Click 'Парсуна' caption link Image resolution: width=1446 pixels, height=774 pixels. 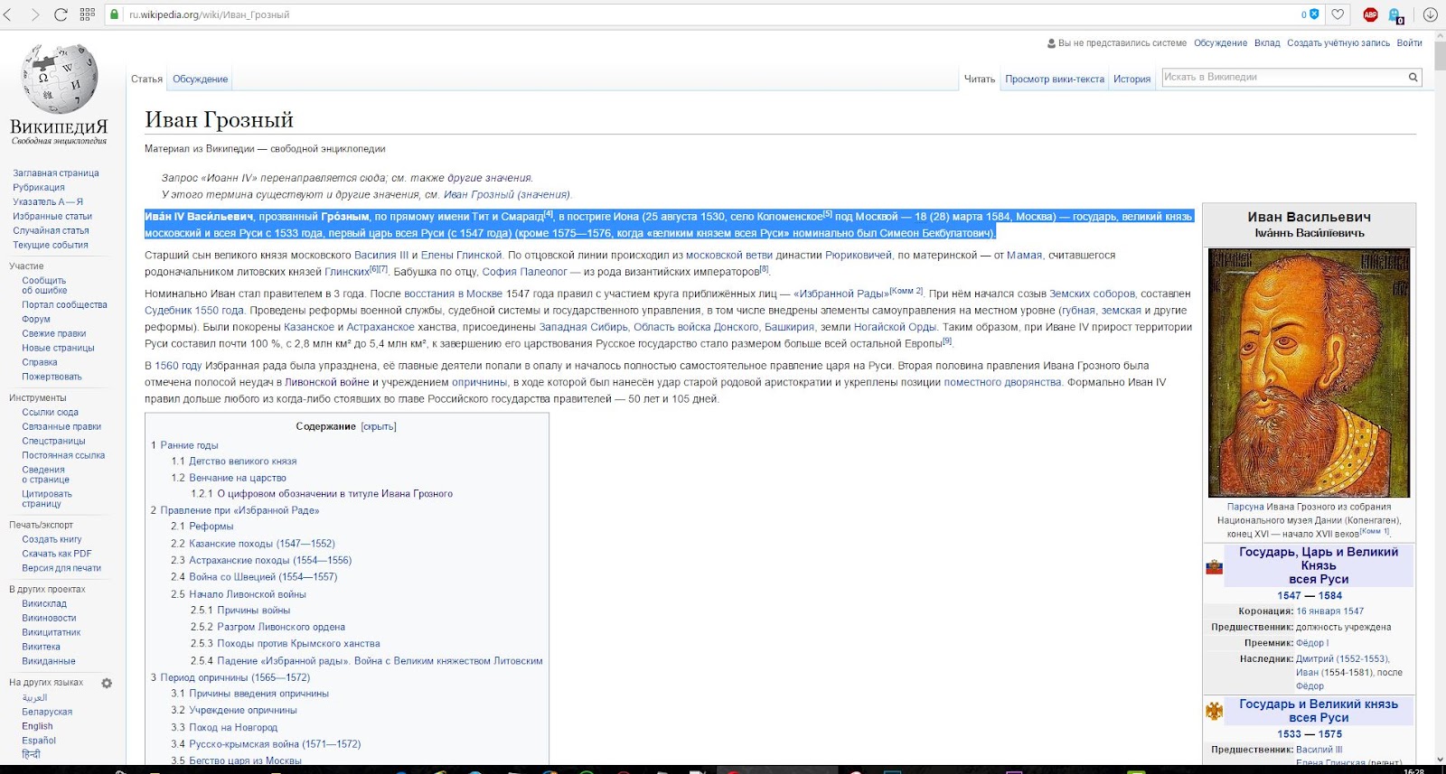point(1245,508)
